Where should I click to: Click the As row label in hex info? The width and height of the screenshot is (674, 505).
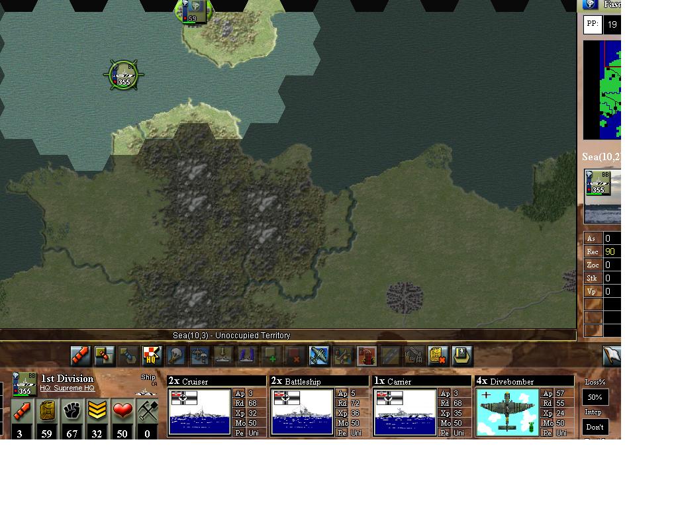coord(593,238)
